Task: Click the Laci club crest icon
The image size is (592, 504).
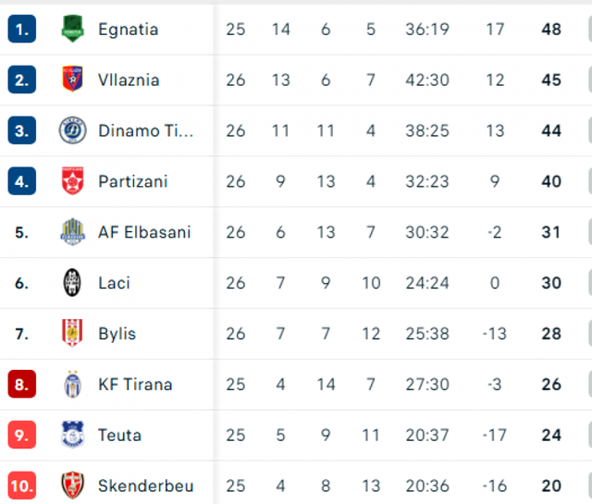Action: pos(72,283)
